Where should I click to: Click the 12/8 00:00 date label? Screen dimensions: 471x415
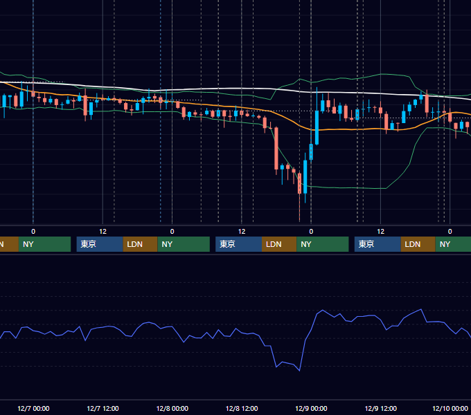[x=172, y=408]
